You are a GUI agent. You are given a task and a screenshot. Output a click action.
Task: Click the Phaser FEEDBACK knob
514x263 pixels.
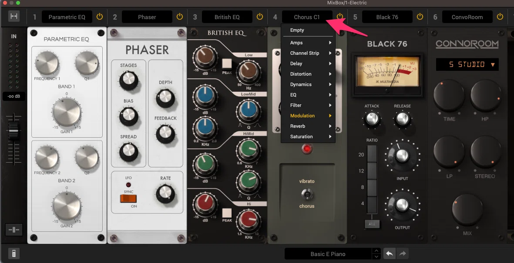tap(165, 133)
